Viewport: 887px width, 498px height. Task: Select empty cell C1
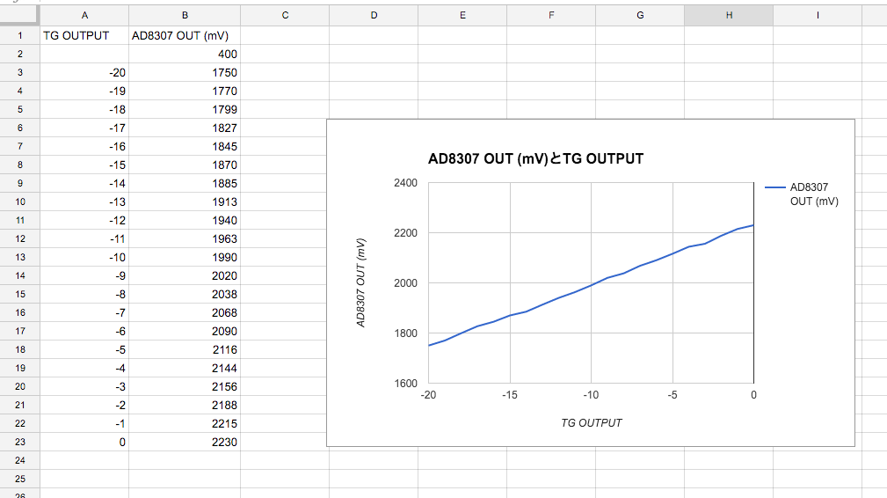(x=285, y=36)
